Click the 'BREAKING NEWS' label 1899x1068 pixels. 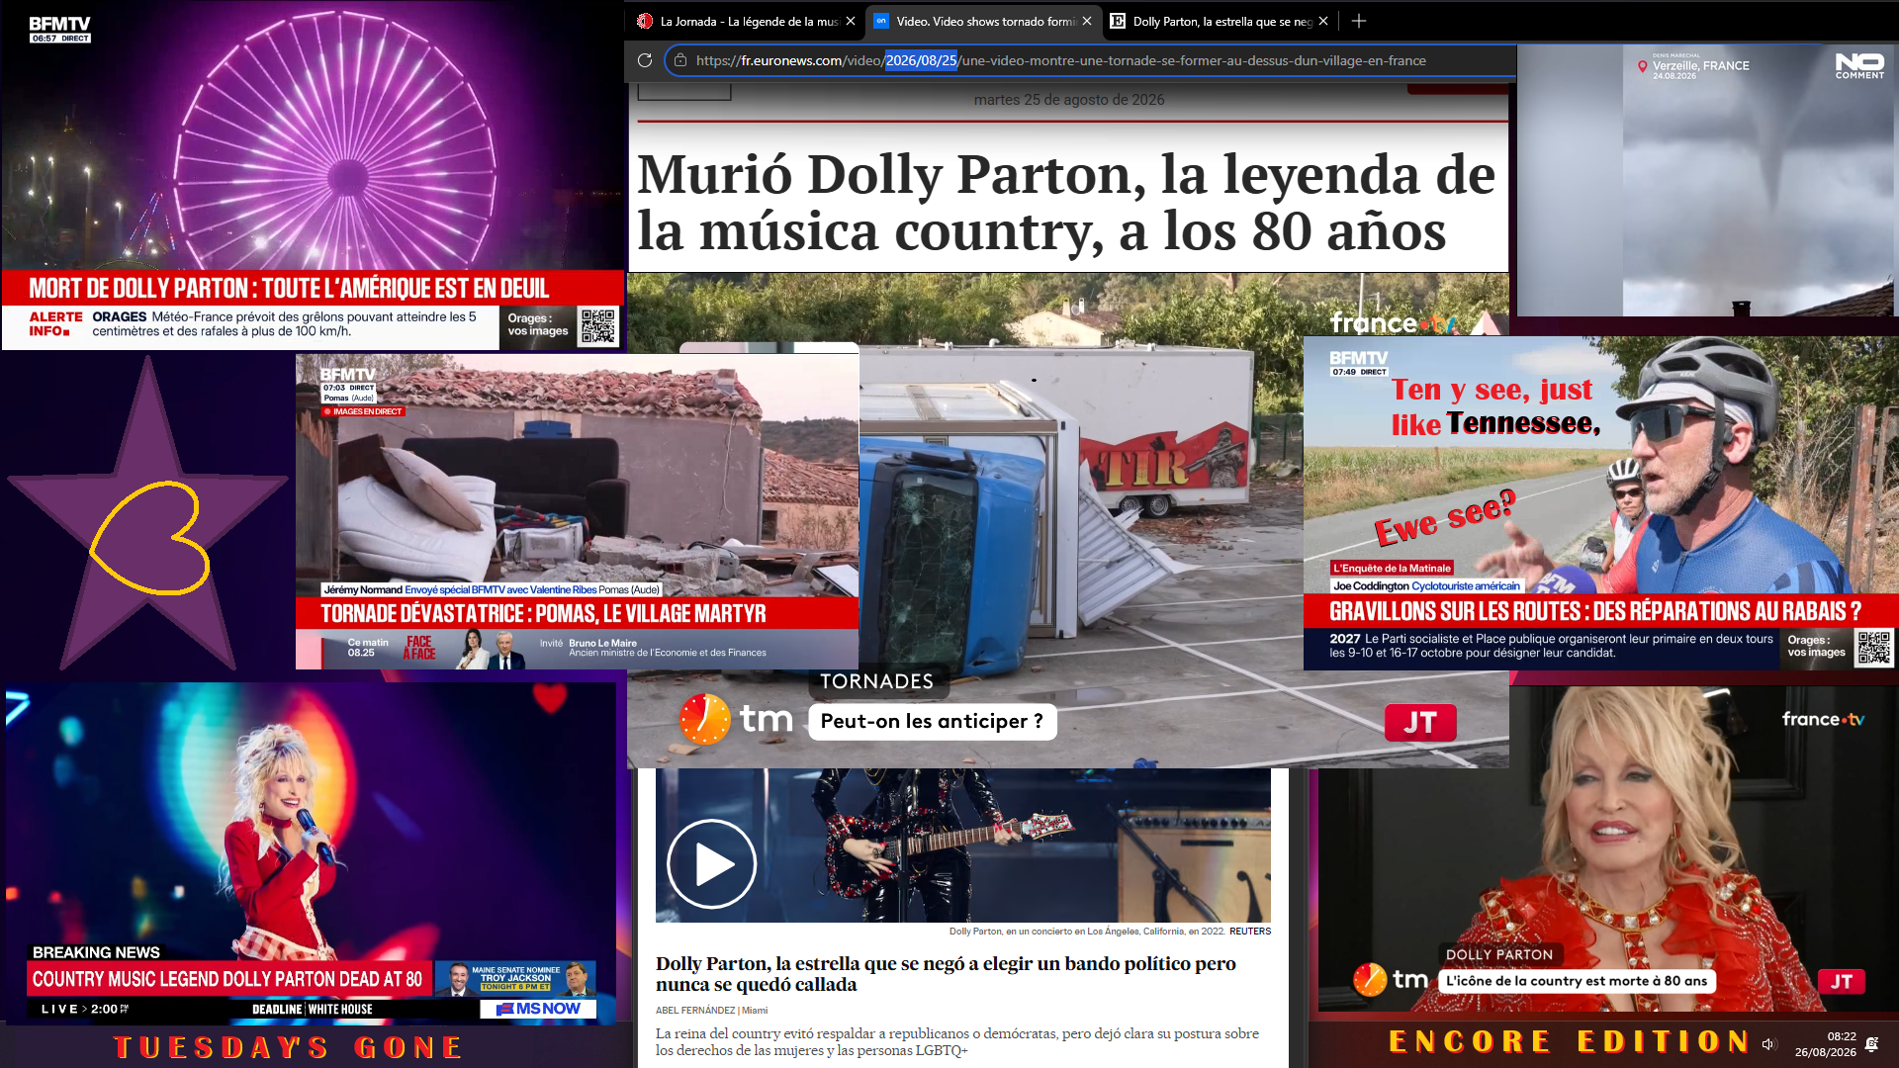point(96,952)
